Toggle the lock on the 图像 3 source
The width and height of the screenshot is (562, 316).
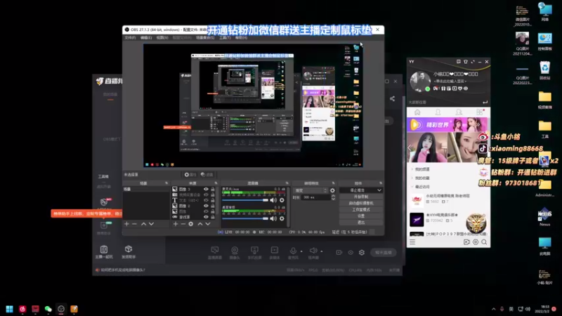click(213, 189)
